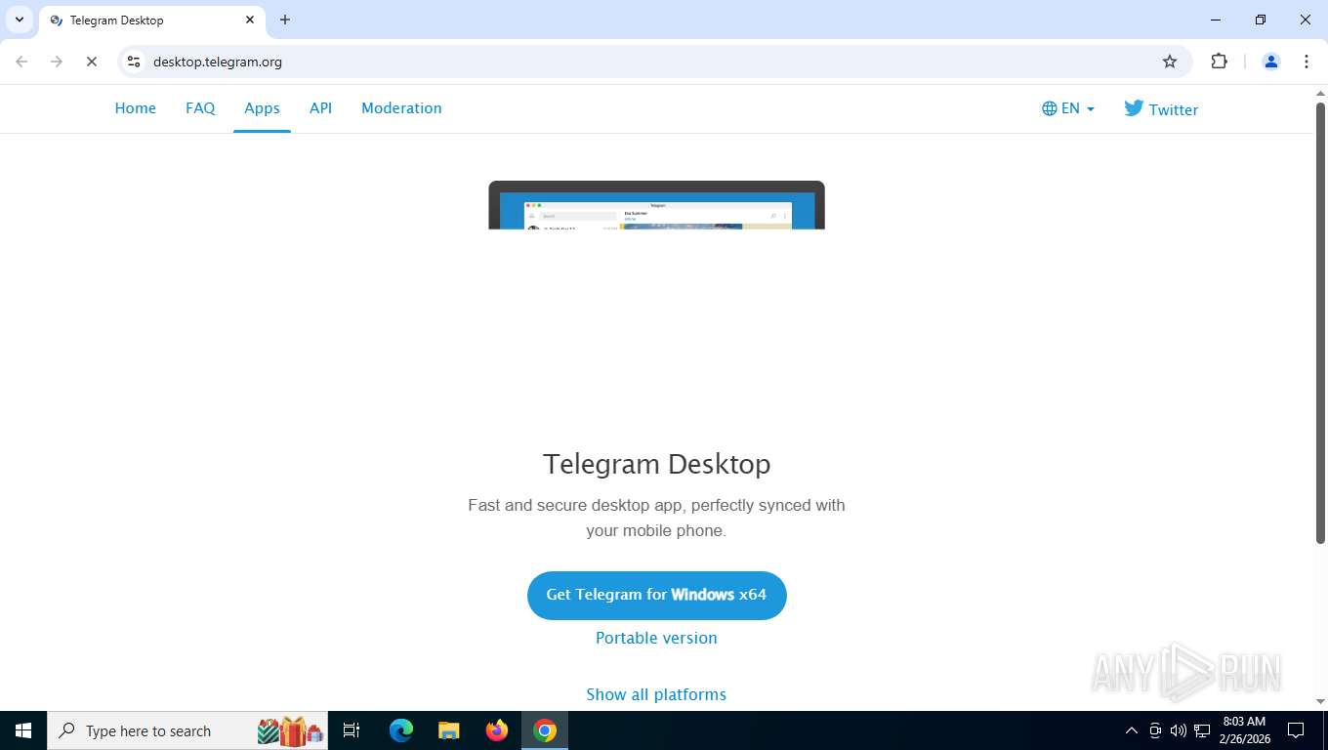Launch Microsoft Edge from the taskbar
Image resolution: width=1328 pixels, height=750 pixels.
(x=401, y=730)
